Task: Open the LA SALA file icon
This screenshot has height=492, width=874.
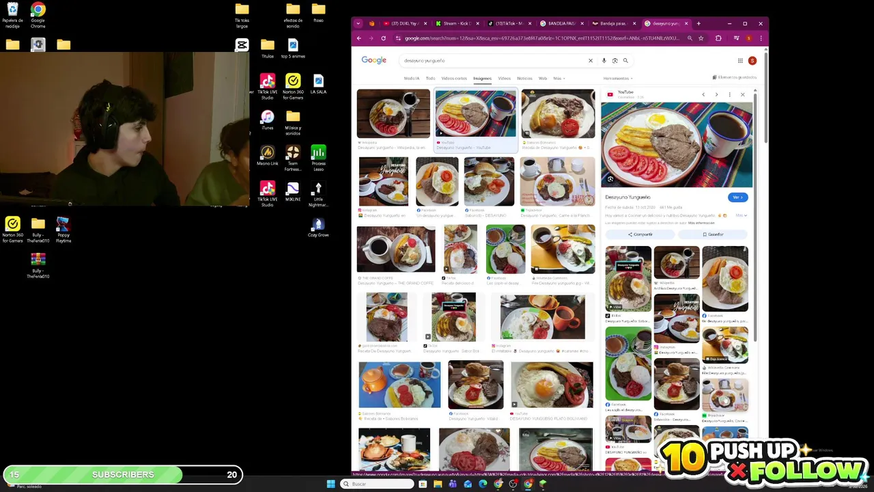Action: coord(318,85)
